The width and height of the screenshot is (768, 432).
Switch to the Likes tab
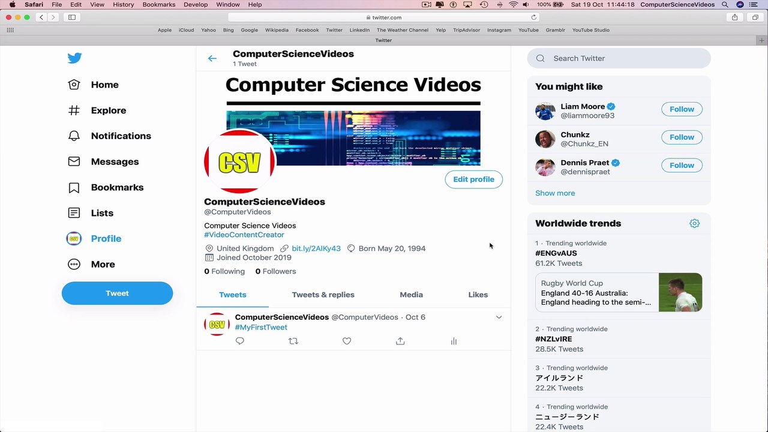pyautogui.click(x=478, y=295)
